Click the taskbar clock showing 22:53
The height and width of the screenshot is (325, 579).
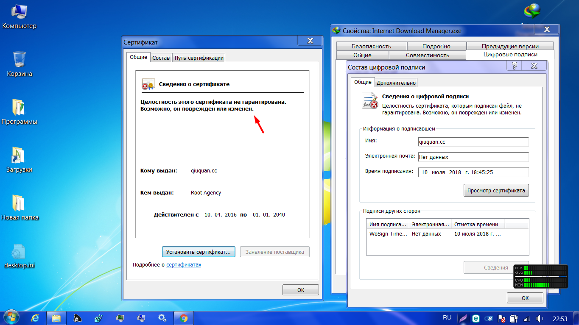tap(560, 318)
